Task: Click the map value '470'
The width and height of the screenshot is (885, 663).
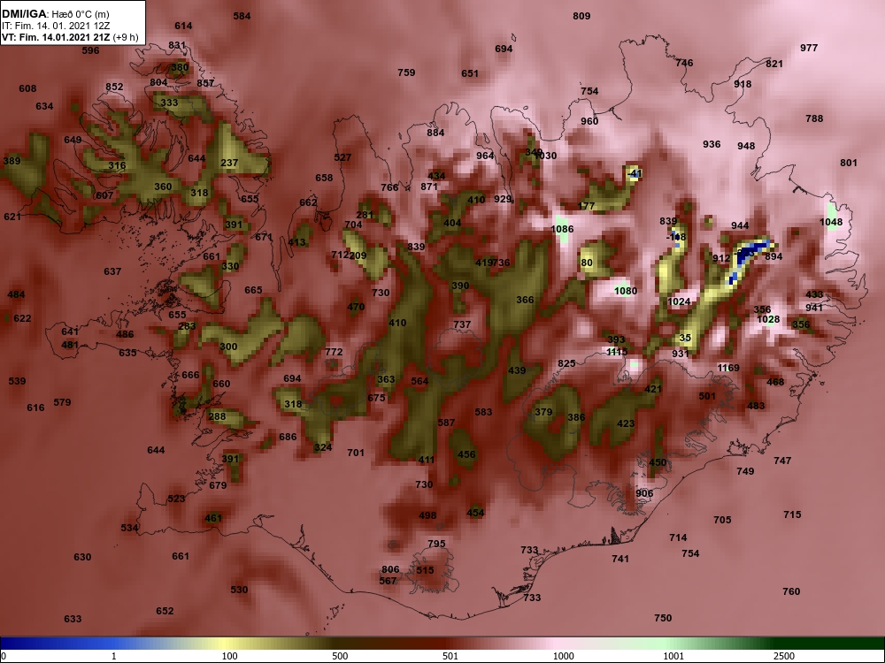Action: (356, 308)
